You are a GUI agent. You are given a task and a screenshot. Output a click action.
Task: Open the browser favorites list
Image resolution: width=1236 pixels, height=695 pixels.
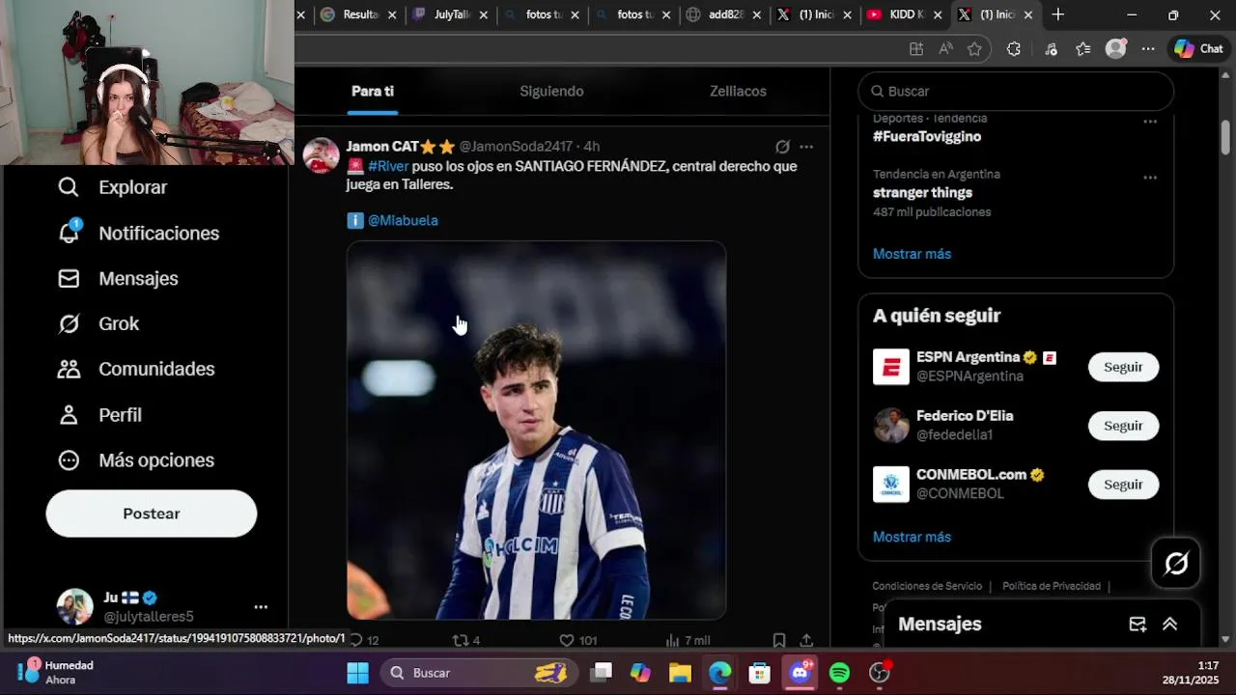point(1083,49)
